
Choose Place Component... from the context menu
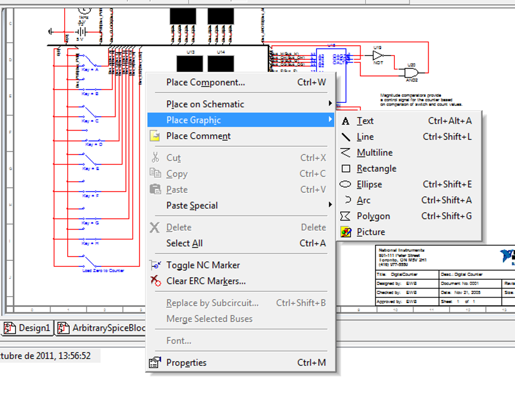point(241,82)
